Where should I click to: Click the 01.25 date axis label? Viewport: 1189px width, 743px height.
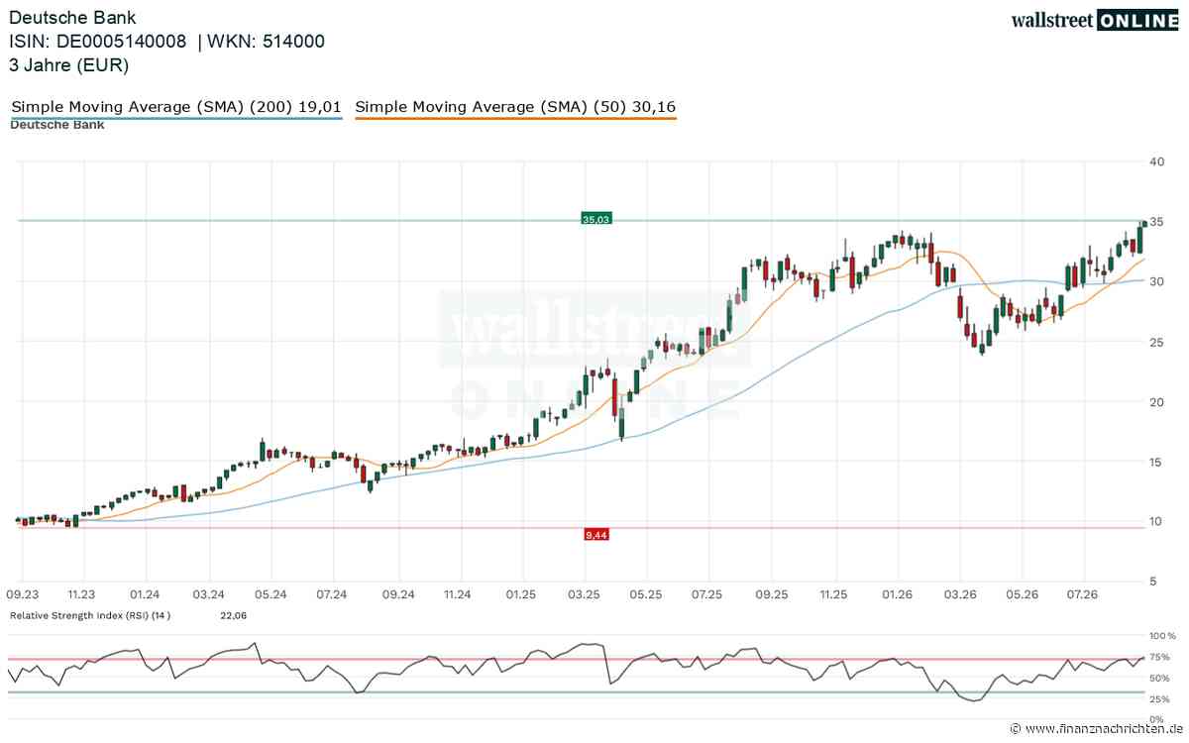coord(520,595)
